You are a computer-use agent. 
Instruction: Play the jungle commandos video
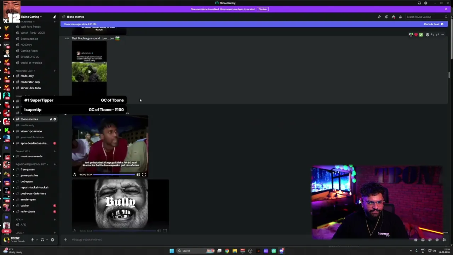click(x=89, y=72)
